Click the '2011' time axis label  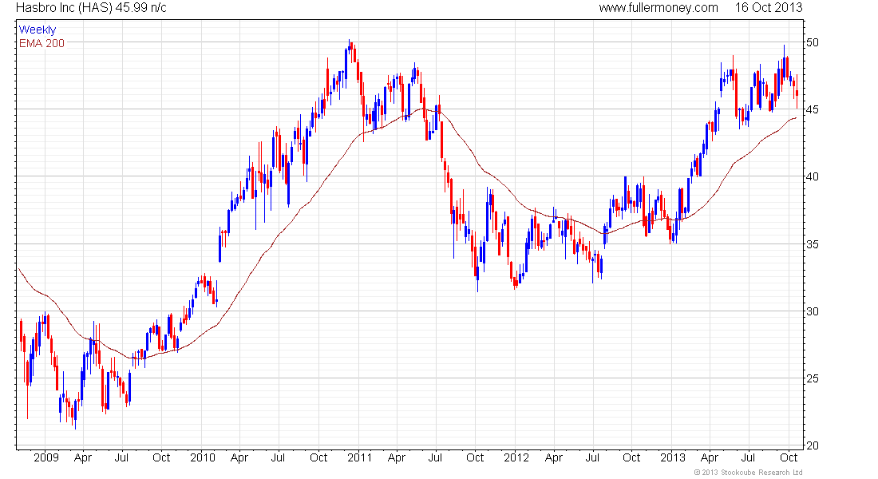point(359,457)
